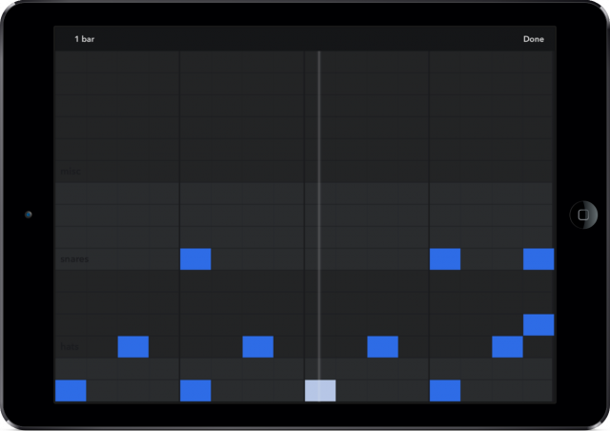Disable the last bottom row note
Viewport: 610px width, 431px height.
click(445, 390)
